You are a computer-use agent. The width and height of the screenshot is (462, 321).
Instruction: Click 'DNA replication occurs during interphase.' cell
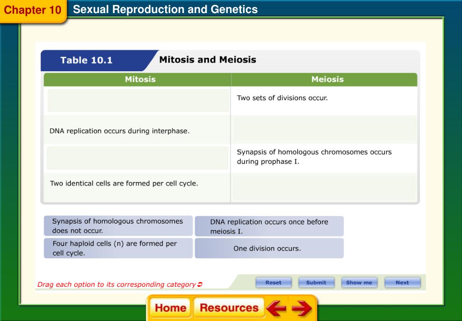pos(137,129)
